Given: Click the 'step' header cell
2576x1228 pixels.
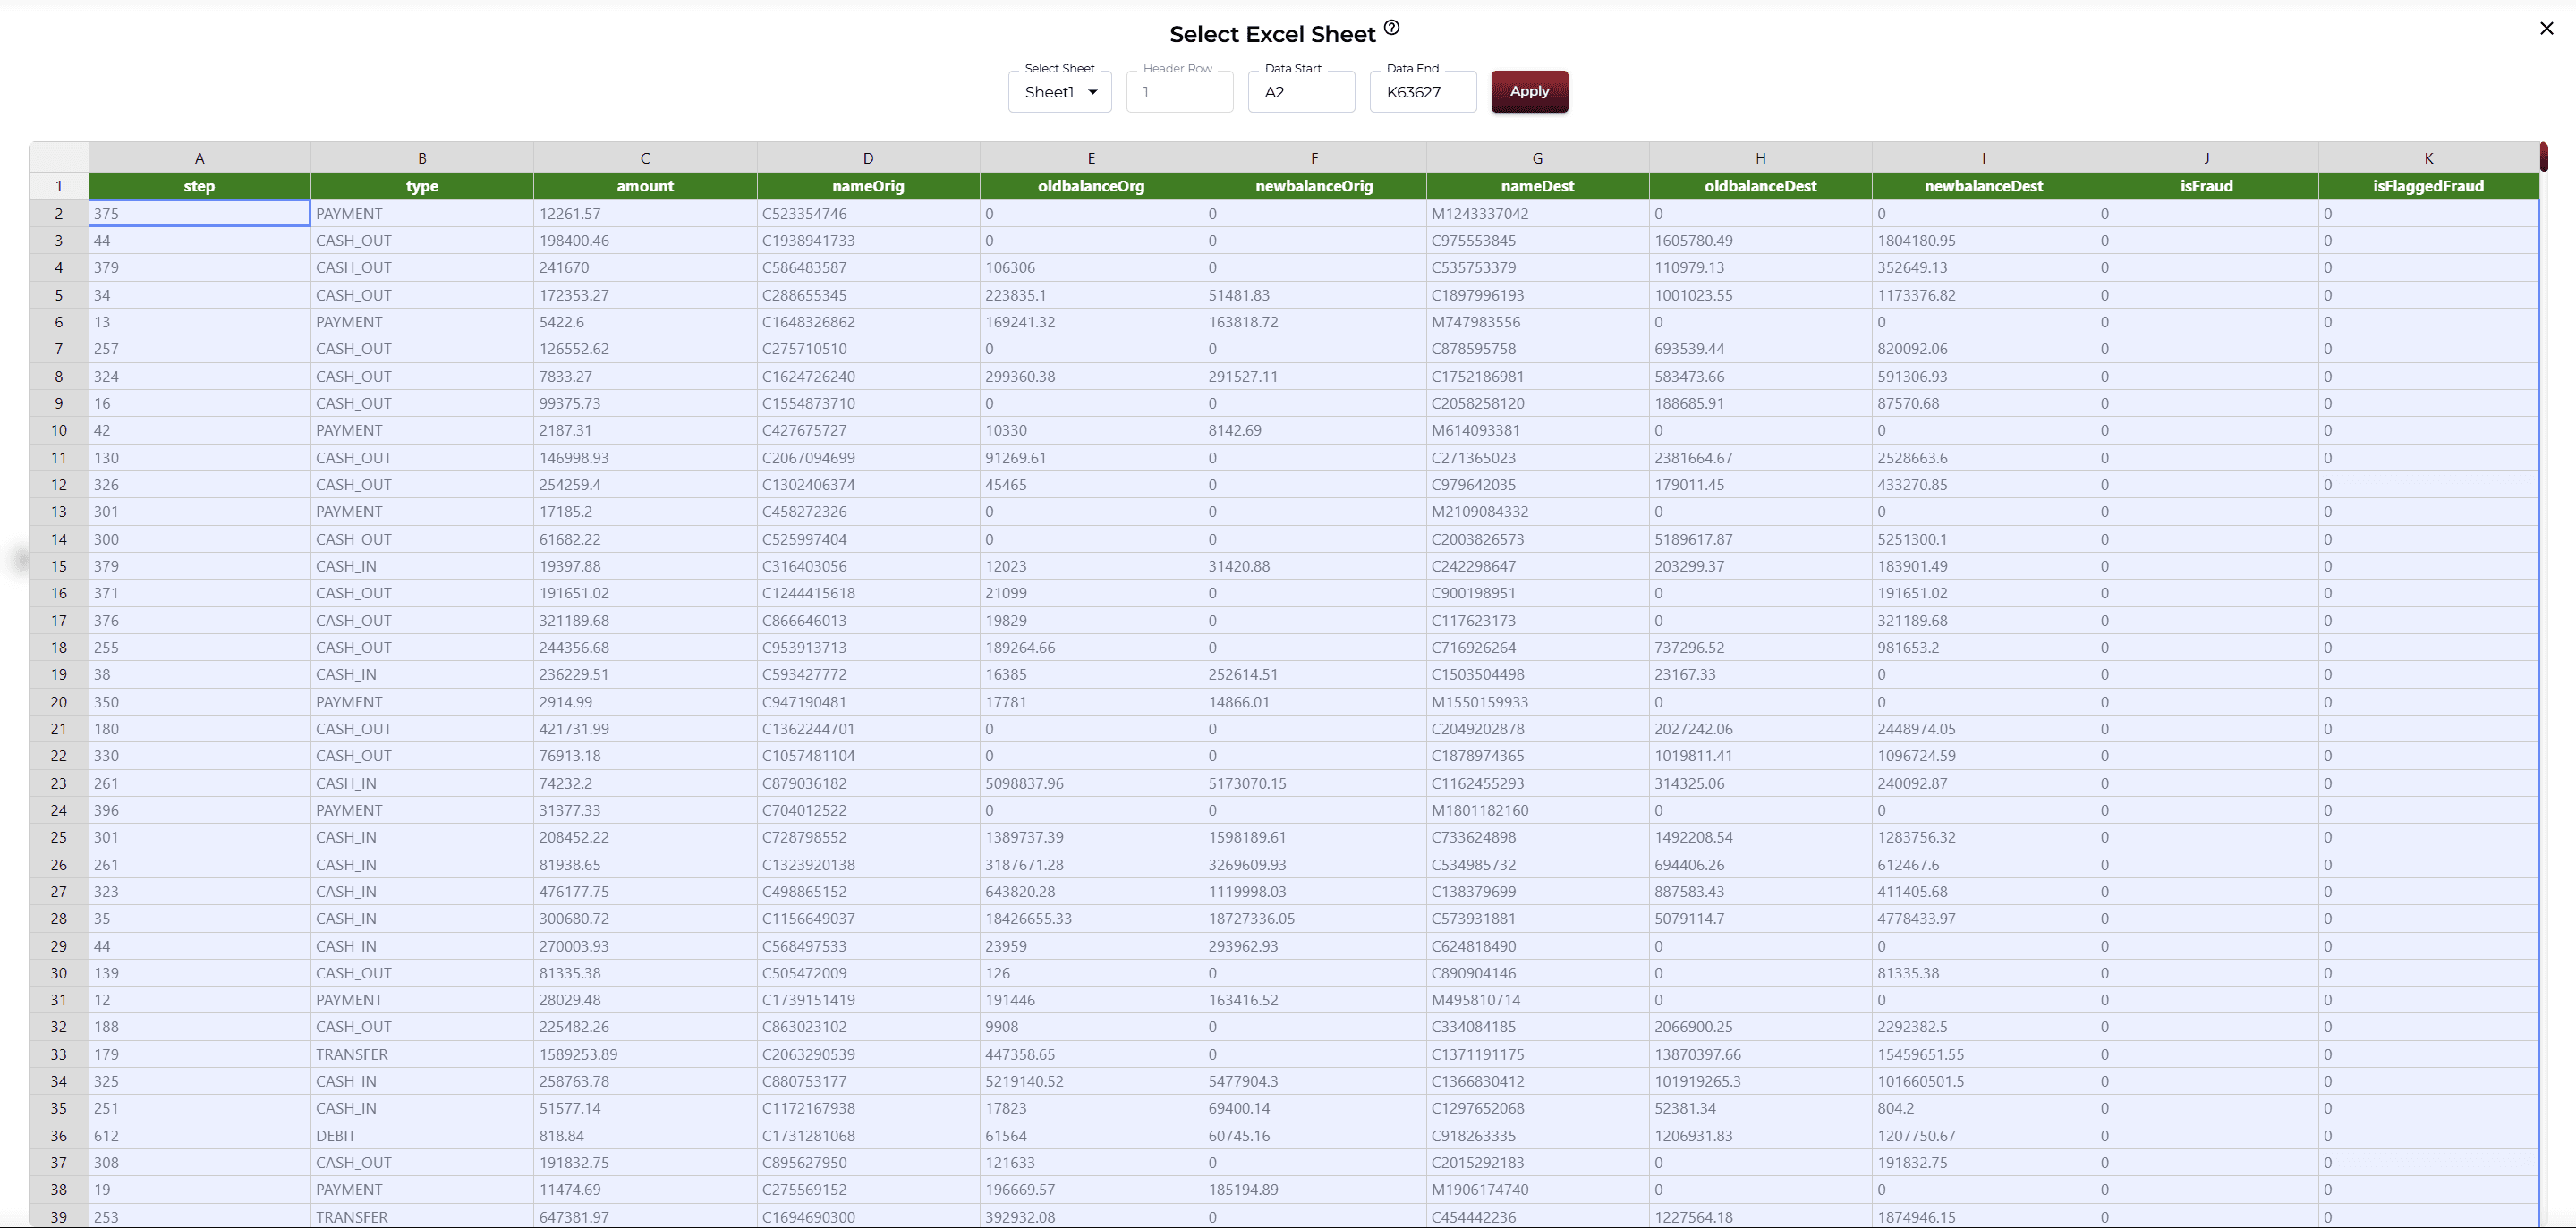Looking at the screenshot, I should [x=199, y=186].
